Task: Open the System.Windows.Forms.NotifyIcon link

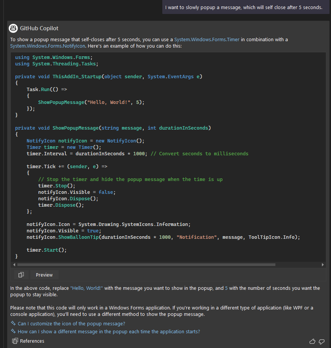Action: pos(48,46)
